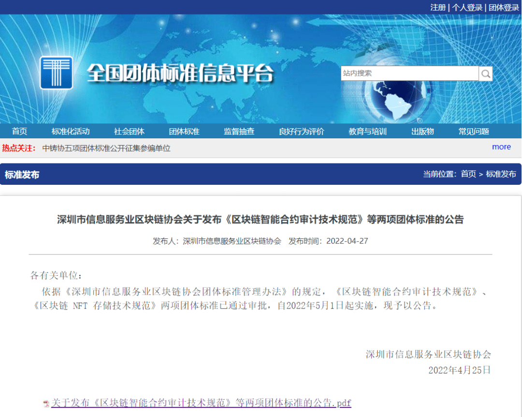
Task: Click the 热点关注 label
Action: point(19,148)
